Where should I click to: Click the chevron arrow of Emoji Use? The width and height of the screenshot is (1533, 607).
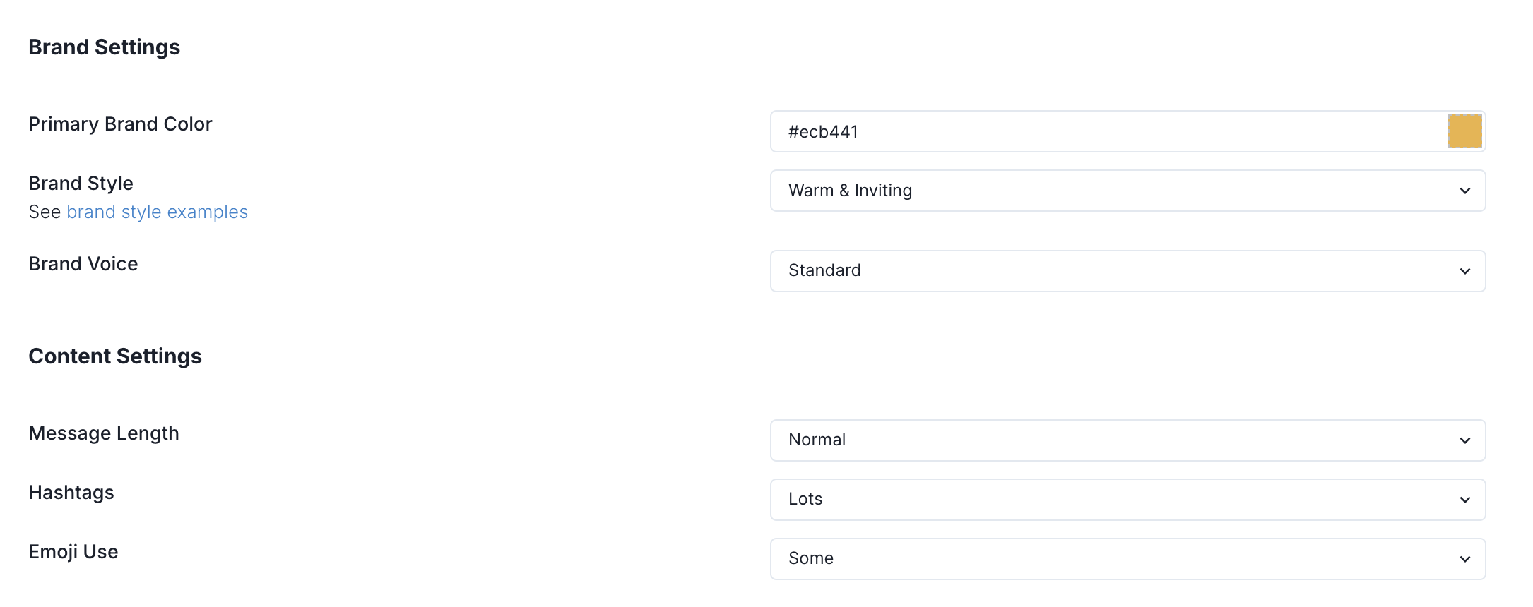click(x=1464, y=560)
